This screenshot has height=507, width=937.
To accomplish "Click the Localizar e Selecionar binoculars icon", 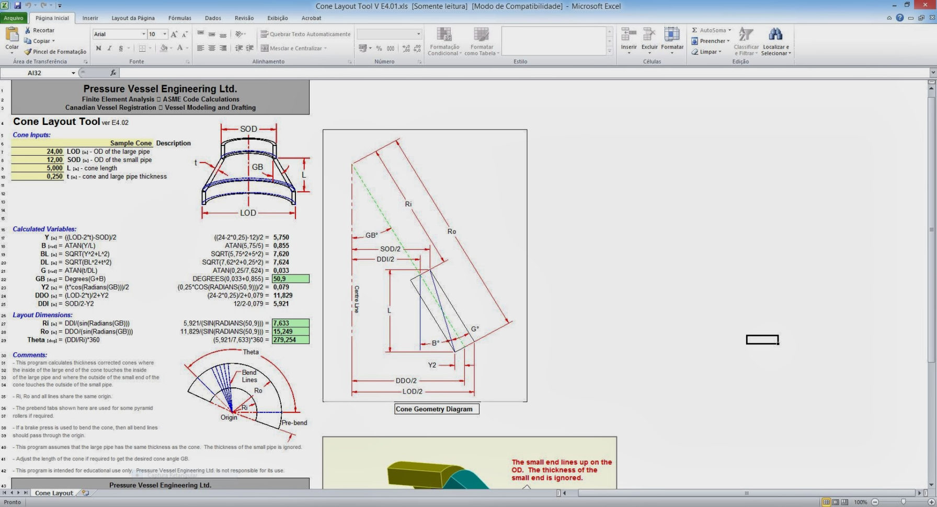I will pyautogui.click(x=775, y=35).
